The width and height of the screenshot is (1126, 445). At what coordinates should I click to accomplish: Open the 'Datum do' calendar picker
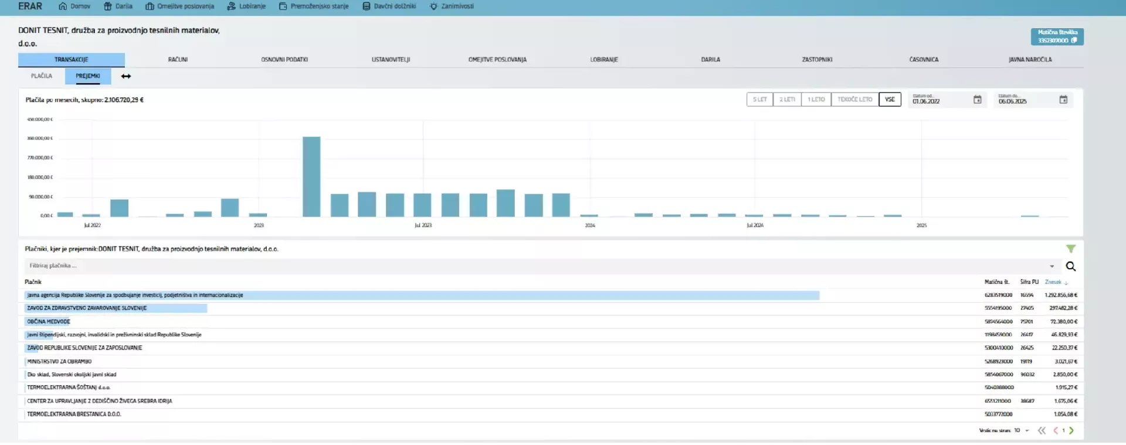click(x=1063, y=100)
